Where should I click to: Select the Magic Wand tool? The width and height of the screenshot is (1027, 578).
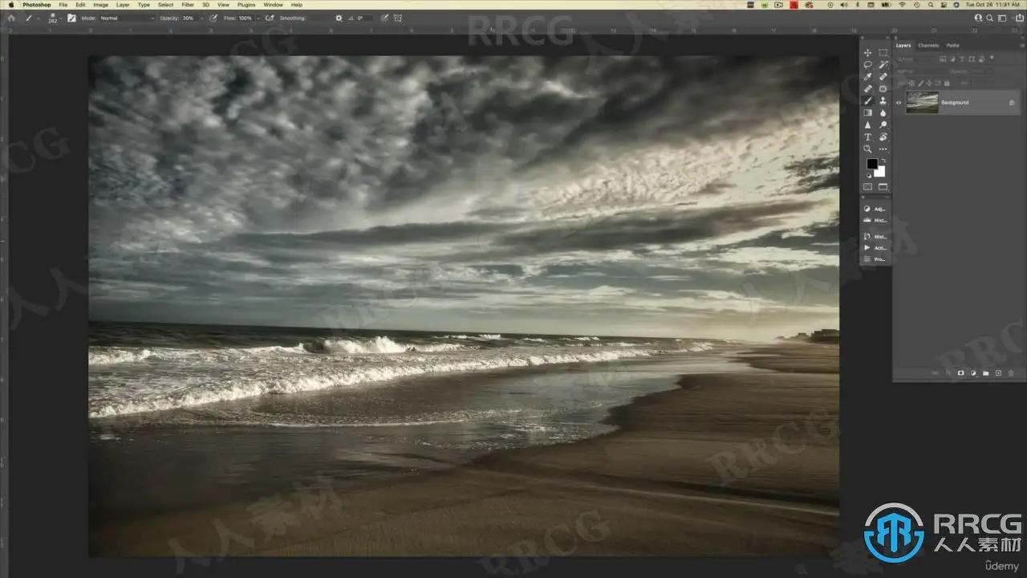pyautogui.click(x=883, y=65)
